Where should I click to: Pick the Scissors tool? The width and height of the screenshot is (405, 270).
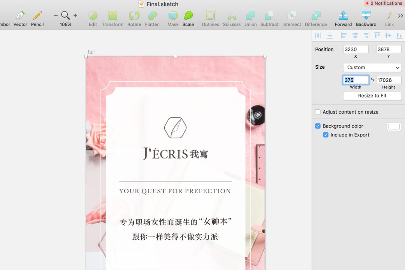coord(232,18)
